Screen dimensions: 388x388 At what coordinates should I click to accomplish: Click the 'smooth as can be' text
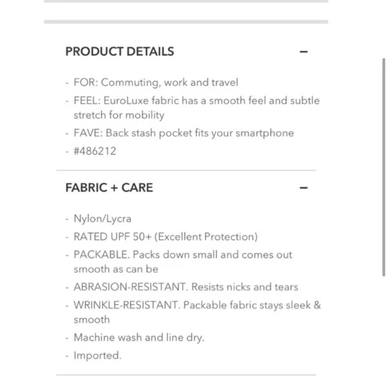tap(116, 269)
